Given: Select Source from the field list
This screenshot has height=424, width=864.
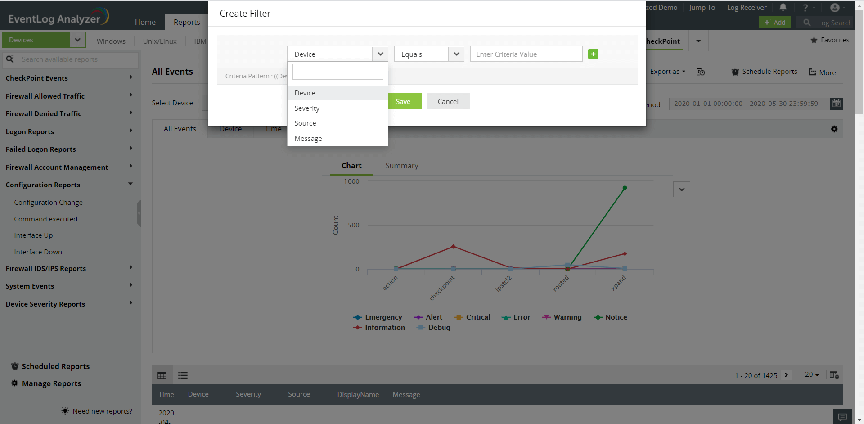Looking at the screenshot, I should tap(337, 123).
